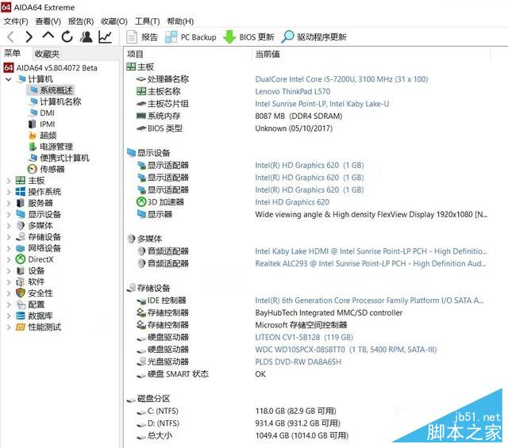Image resolution: width=508 pixels, height=448 pixels.
Task: Click the 超频 flame icon
Action: pyautogui.click(x=33, y=136)
